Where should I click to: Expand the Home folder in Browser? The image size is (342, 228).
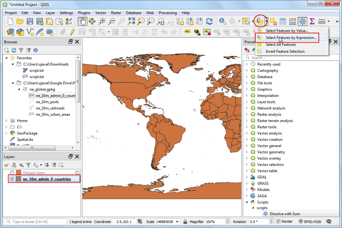(7, 121)
